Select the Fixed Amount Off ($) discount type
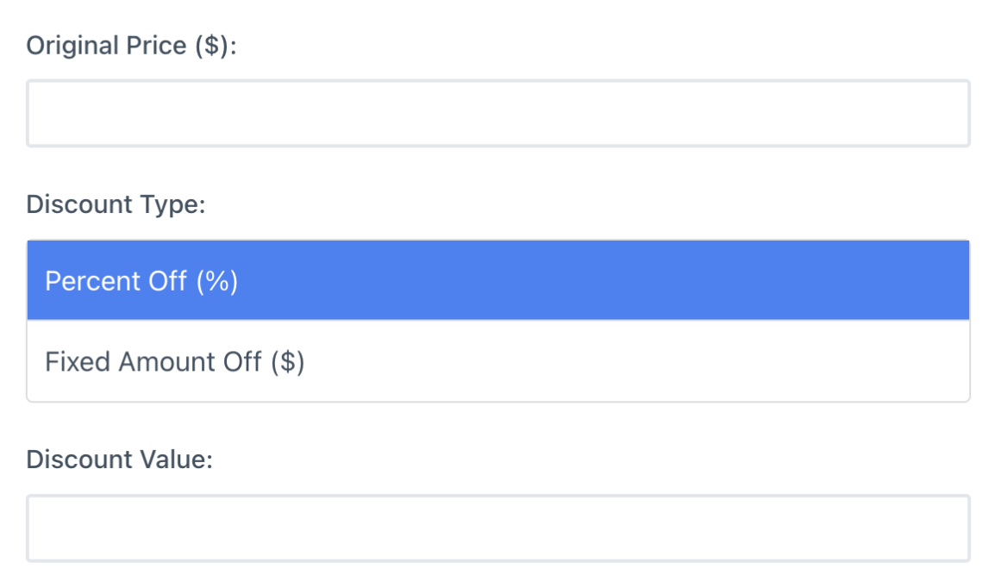The width and height of the screenshot is (995, 588). 497,360
